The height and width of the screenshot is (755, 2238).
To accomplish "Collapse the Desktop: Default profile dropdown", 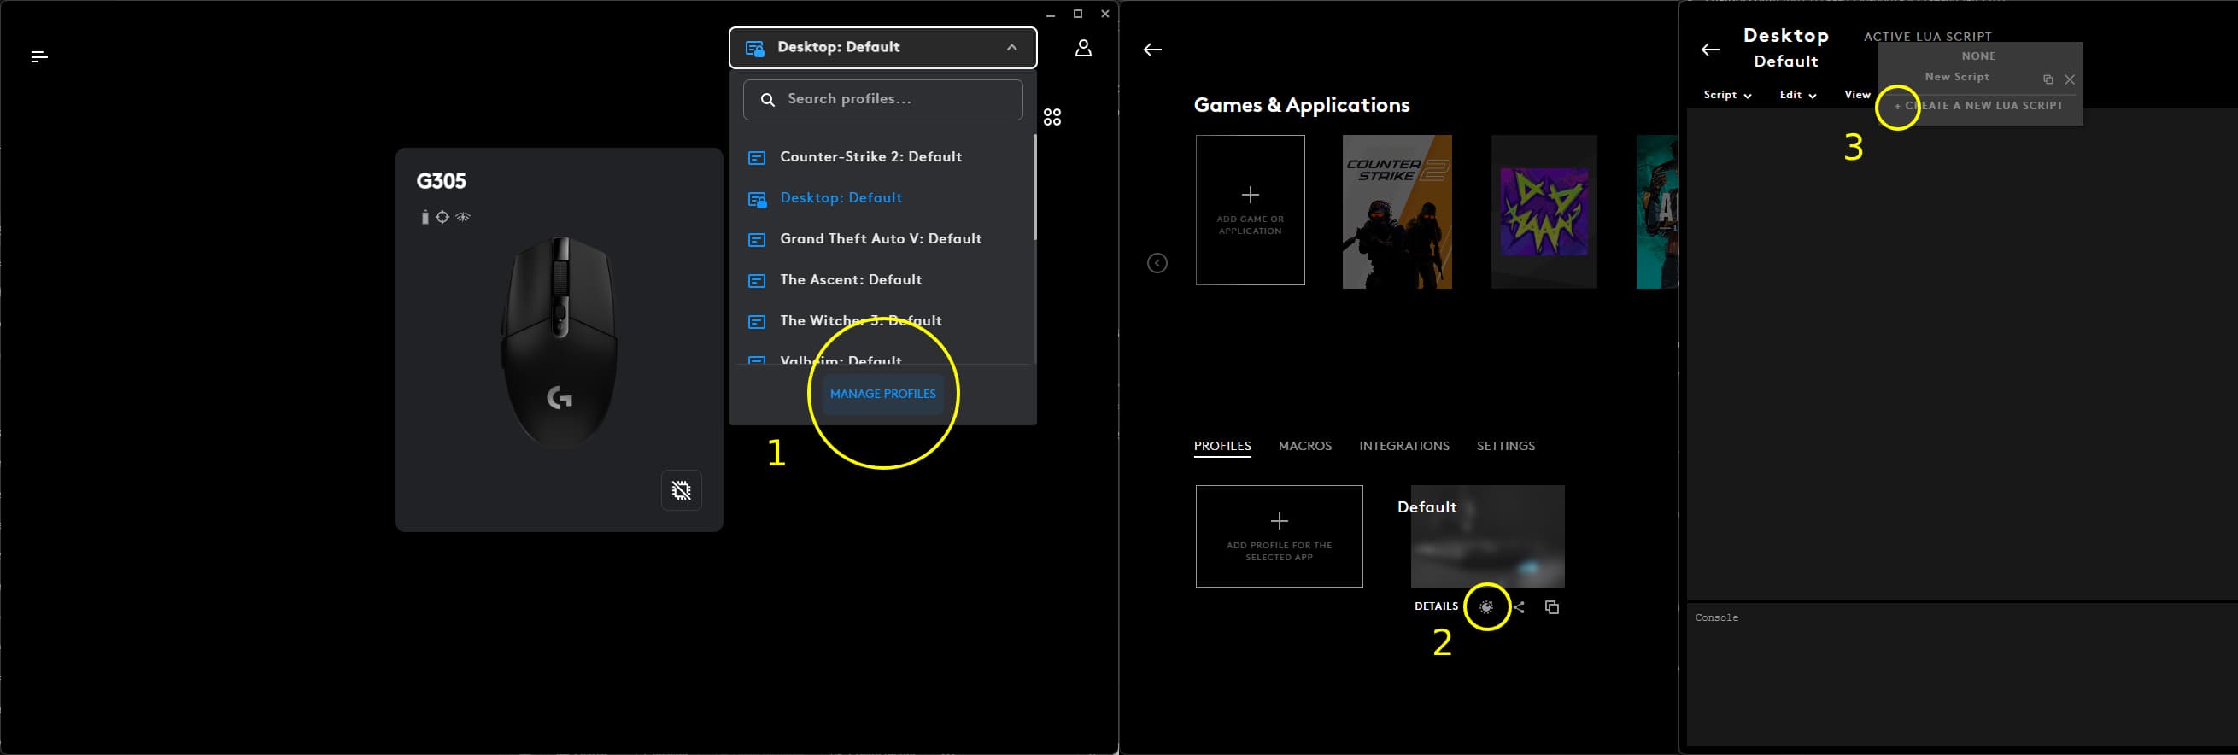I will [1011, 48].
